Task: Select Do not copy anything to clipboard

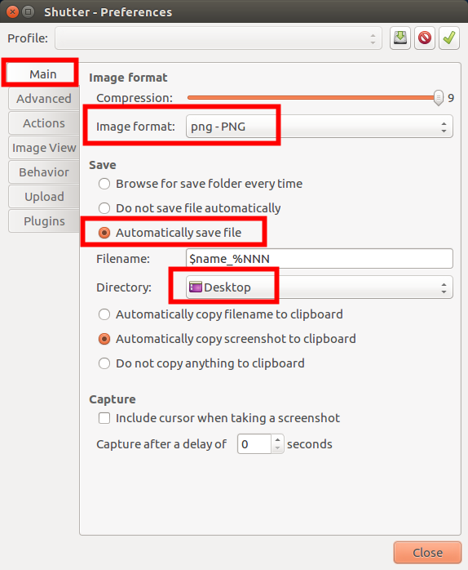Action: 201,363
